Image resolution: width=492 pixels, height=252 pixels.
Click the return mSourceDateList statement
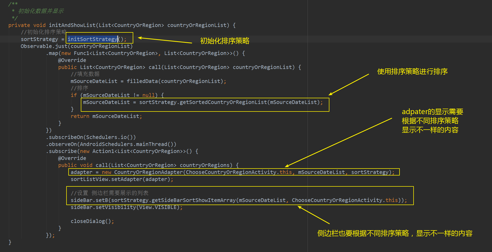[106, 116]
